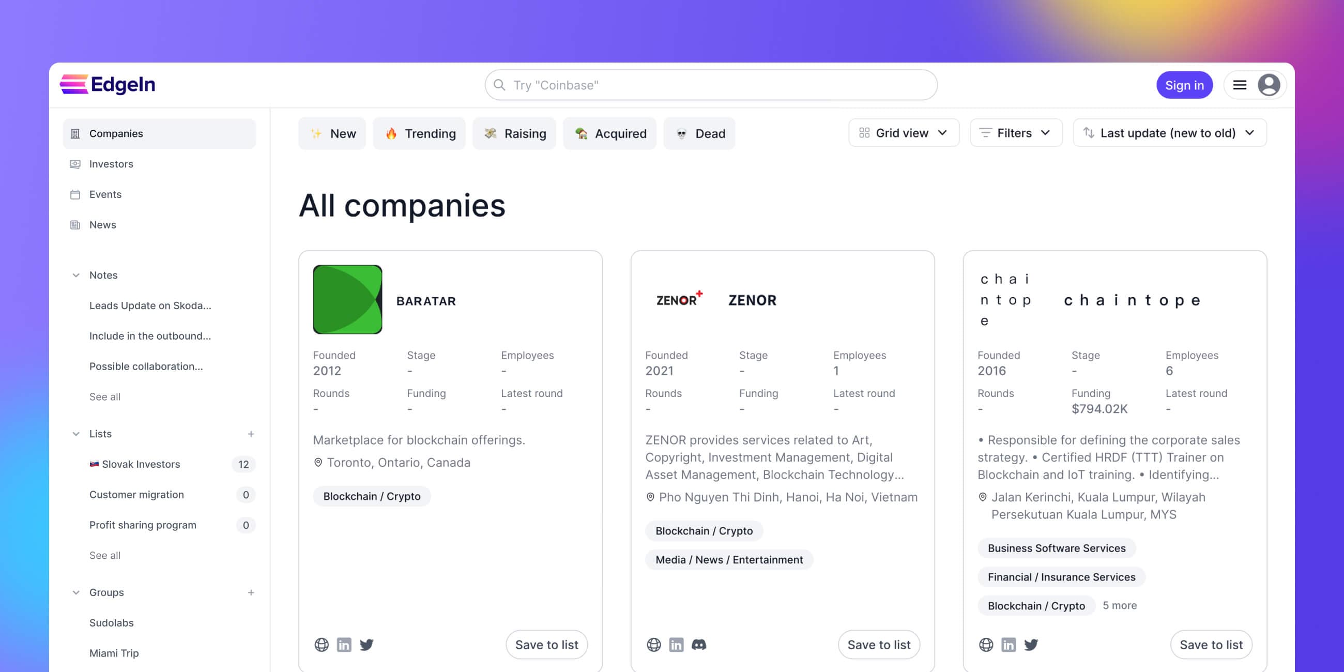Open note Leads Update on Skoda

click(150, 306)
